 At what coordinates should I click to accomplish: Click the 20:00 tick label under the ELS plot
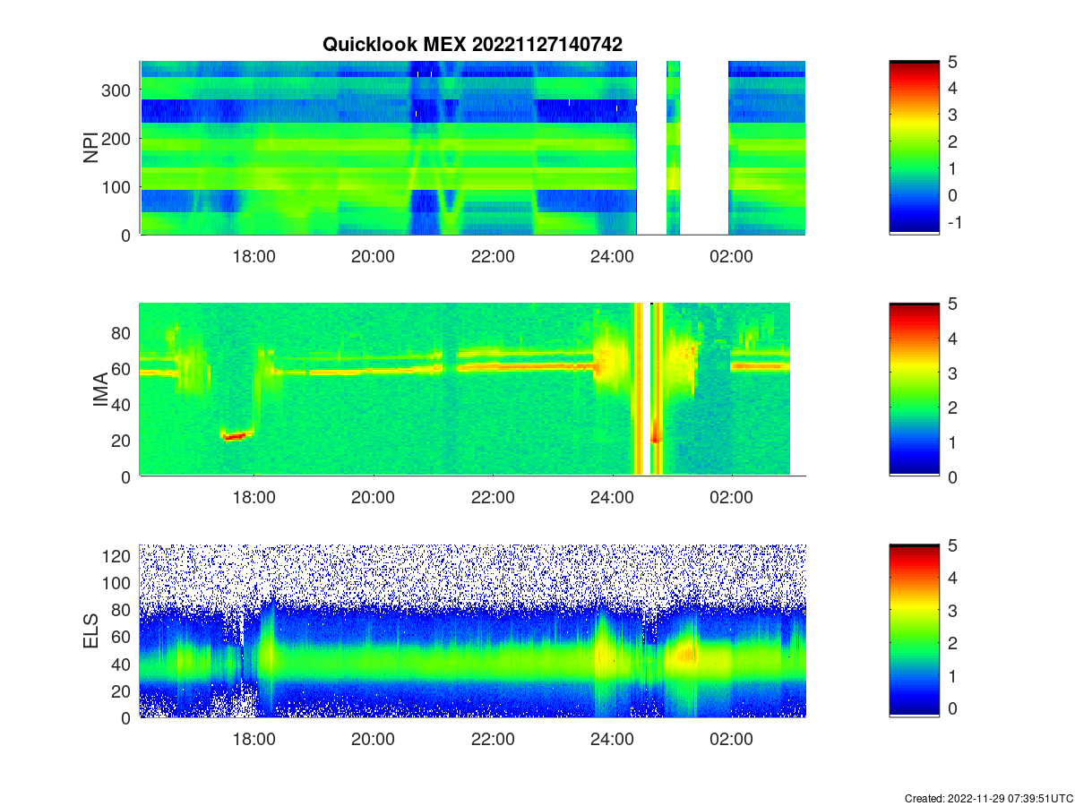point(373,740)
